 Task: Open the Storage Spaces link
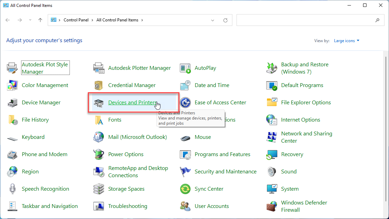click(126, 189)
